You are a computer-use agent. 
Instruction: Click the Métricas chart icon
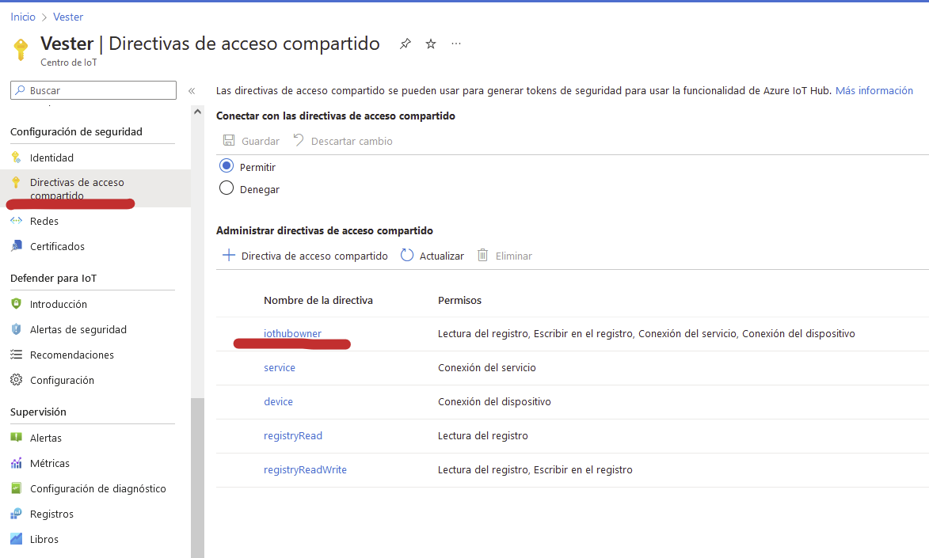pos(16,463)
